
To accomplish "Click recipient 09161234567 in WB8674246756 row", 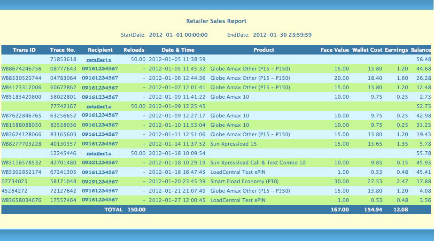I will [x=100, y=68].
